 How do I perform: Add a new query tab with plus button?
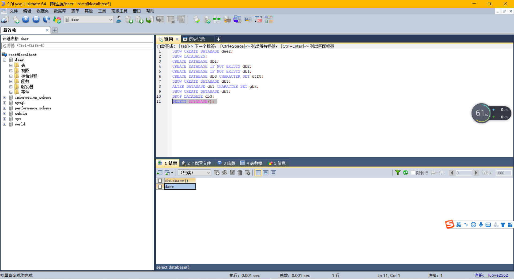point(218,39)
